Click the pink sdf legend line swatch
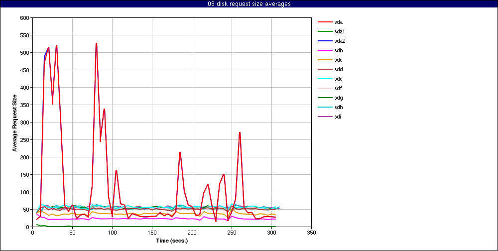The width and height of the screenshot is (498, 251). [x=325, y=88]
